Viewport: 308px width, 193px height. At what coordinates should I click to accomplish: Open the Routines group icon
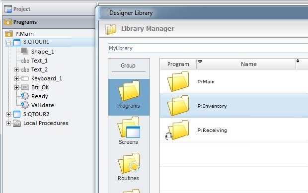point(129,163)
